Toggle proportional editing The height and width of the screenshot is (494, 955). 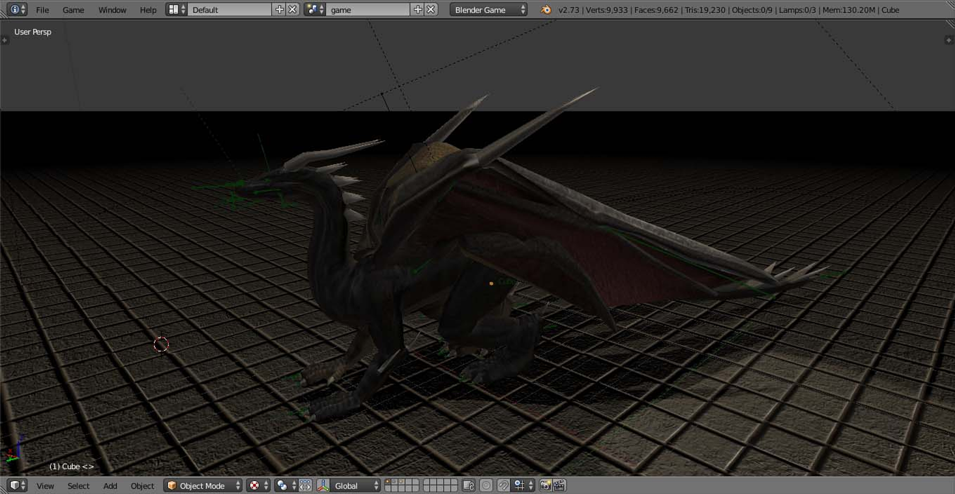[486, 485]
